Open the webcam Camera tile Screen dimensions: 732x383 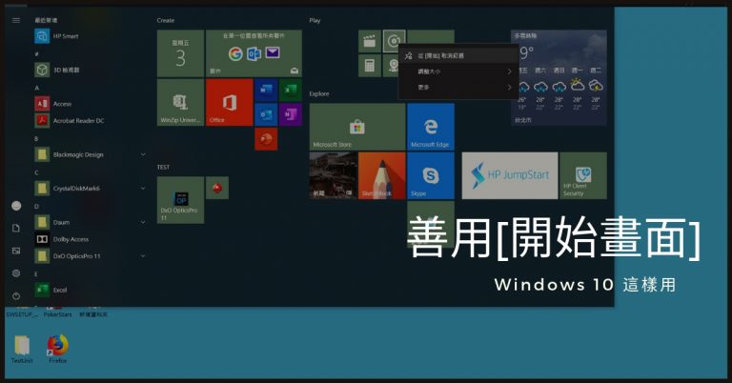(x=391, y=66)
